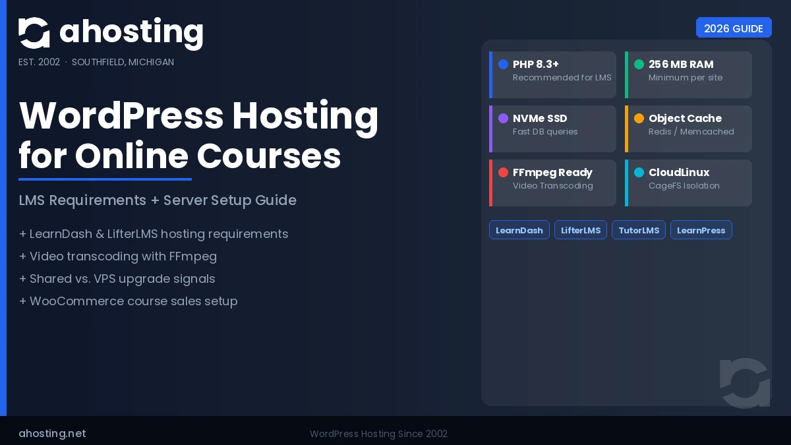The height and width of the screenshot is (445, 791).
Task: Click 'Redis / Memcached' description
Action: [691, 132]
